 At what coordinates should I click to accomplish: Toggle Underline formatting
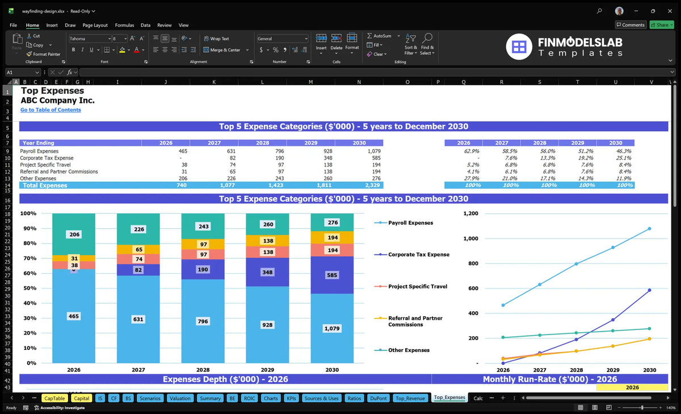[x=90, y=50]
